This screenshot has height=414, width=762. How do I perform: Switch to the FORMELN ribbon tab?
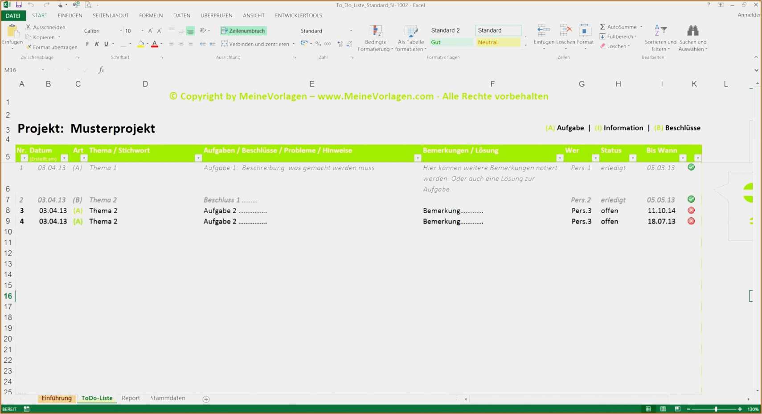(x=151, y=15)
